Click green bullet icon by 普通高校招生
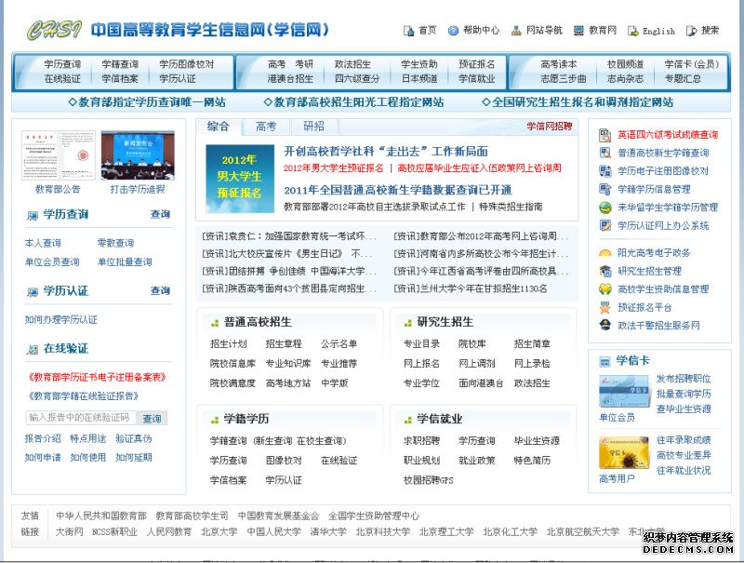 pos(215,323)
